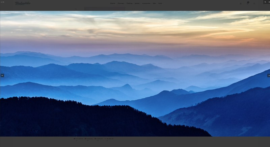Click the last item in row below image
The image size is (270, 147).
point(109,139)
